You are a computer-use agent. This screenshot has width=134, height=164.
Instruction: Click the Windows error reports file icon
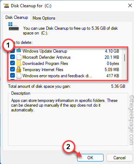(19, 76)
